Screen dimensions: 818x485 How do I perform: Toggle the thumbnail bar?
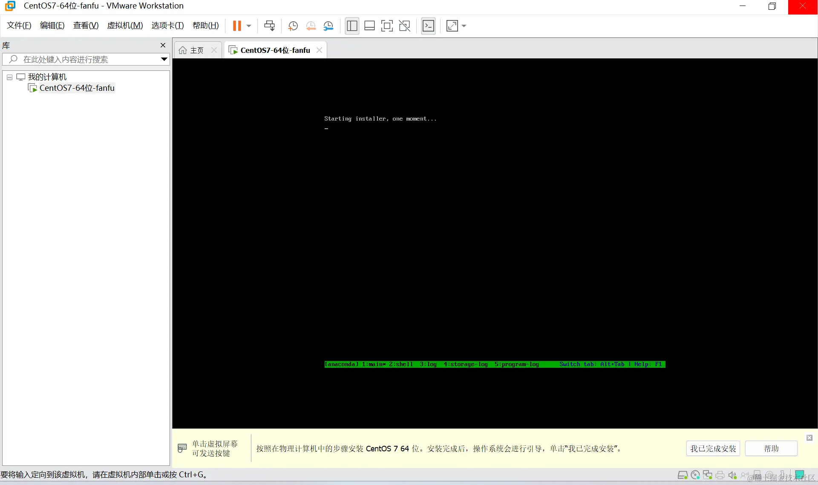pos(369,26)
